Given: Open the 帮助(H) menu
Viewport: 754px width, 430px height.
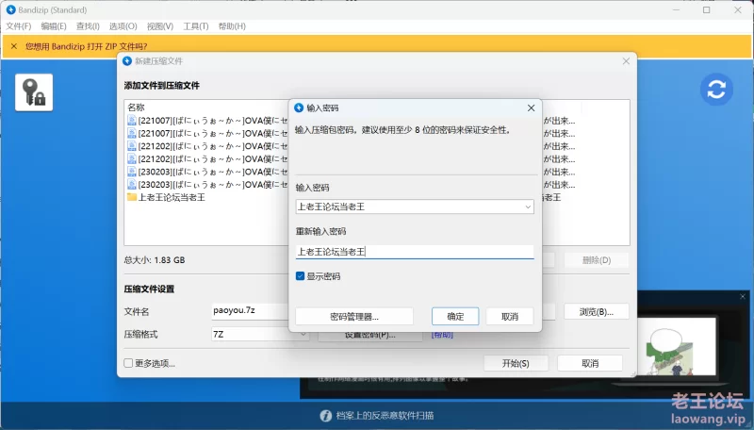Looking at the screenshot, I should pyautogui.click(x=232, y=26).
